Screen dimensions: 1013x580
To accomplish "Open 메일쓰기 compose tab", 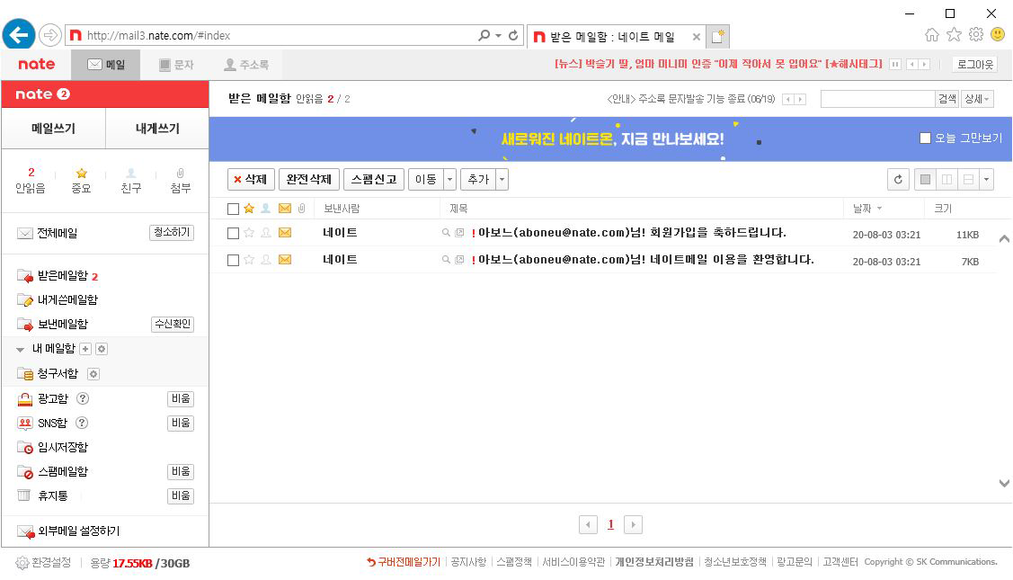I will [x=54, y=129].
